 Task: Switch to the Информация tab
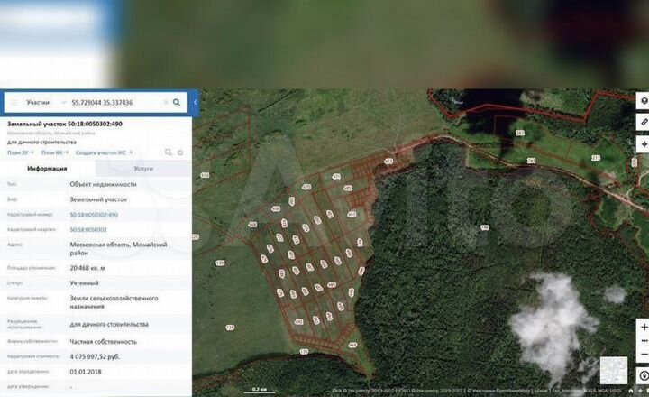[47, 168]
